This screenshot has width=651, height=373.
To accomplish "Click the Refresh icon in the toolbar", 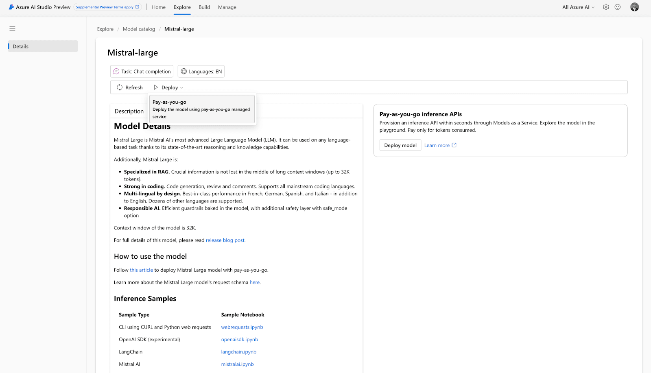I will pyautogui.click(x=120, y=87).
